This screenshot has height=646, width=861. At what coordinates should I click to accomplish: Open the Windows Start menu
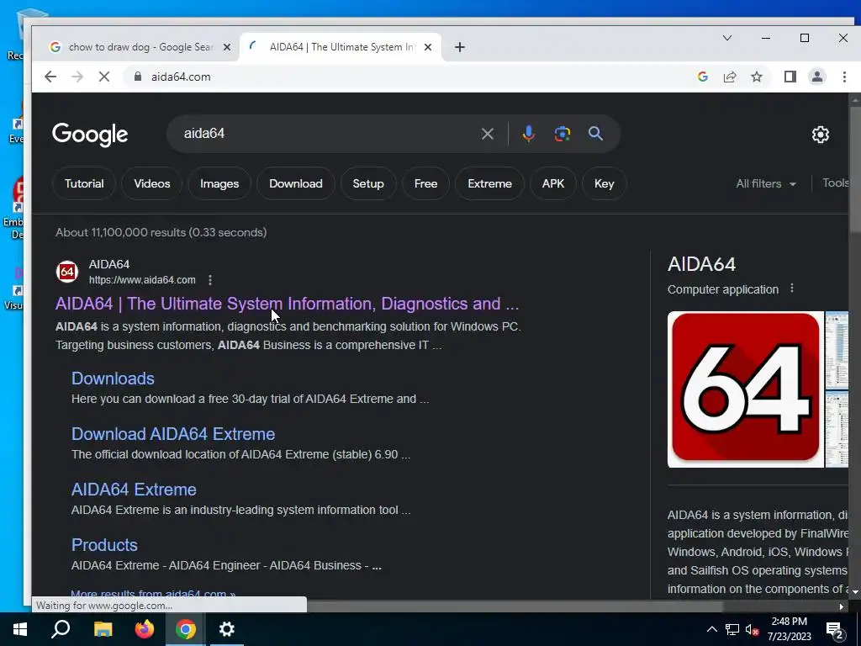click(x=20, y=629)
